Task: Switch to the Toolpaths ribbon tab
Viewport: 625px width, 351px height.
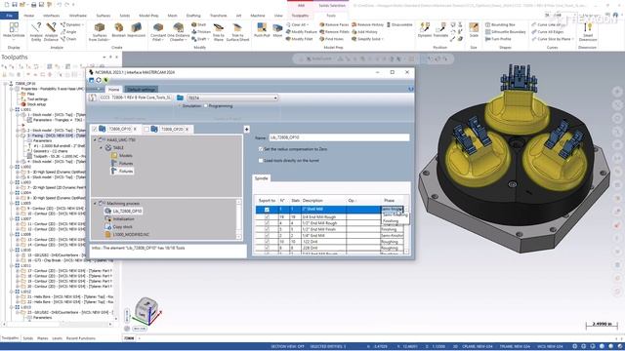Action: pyautogui.click(x=300, y=16)
